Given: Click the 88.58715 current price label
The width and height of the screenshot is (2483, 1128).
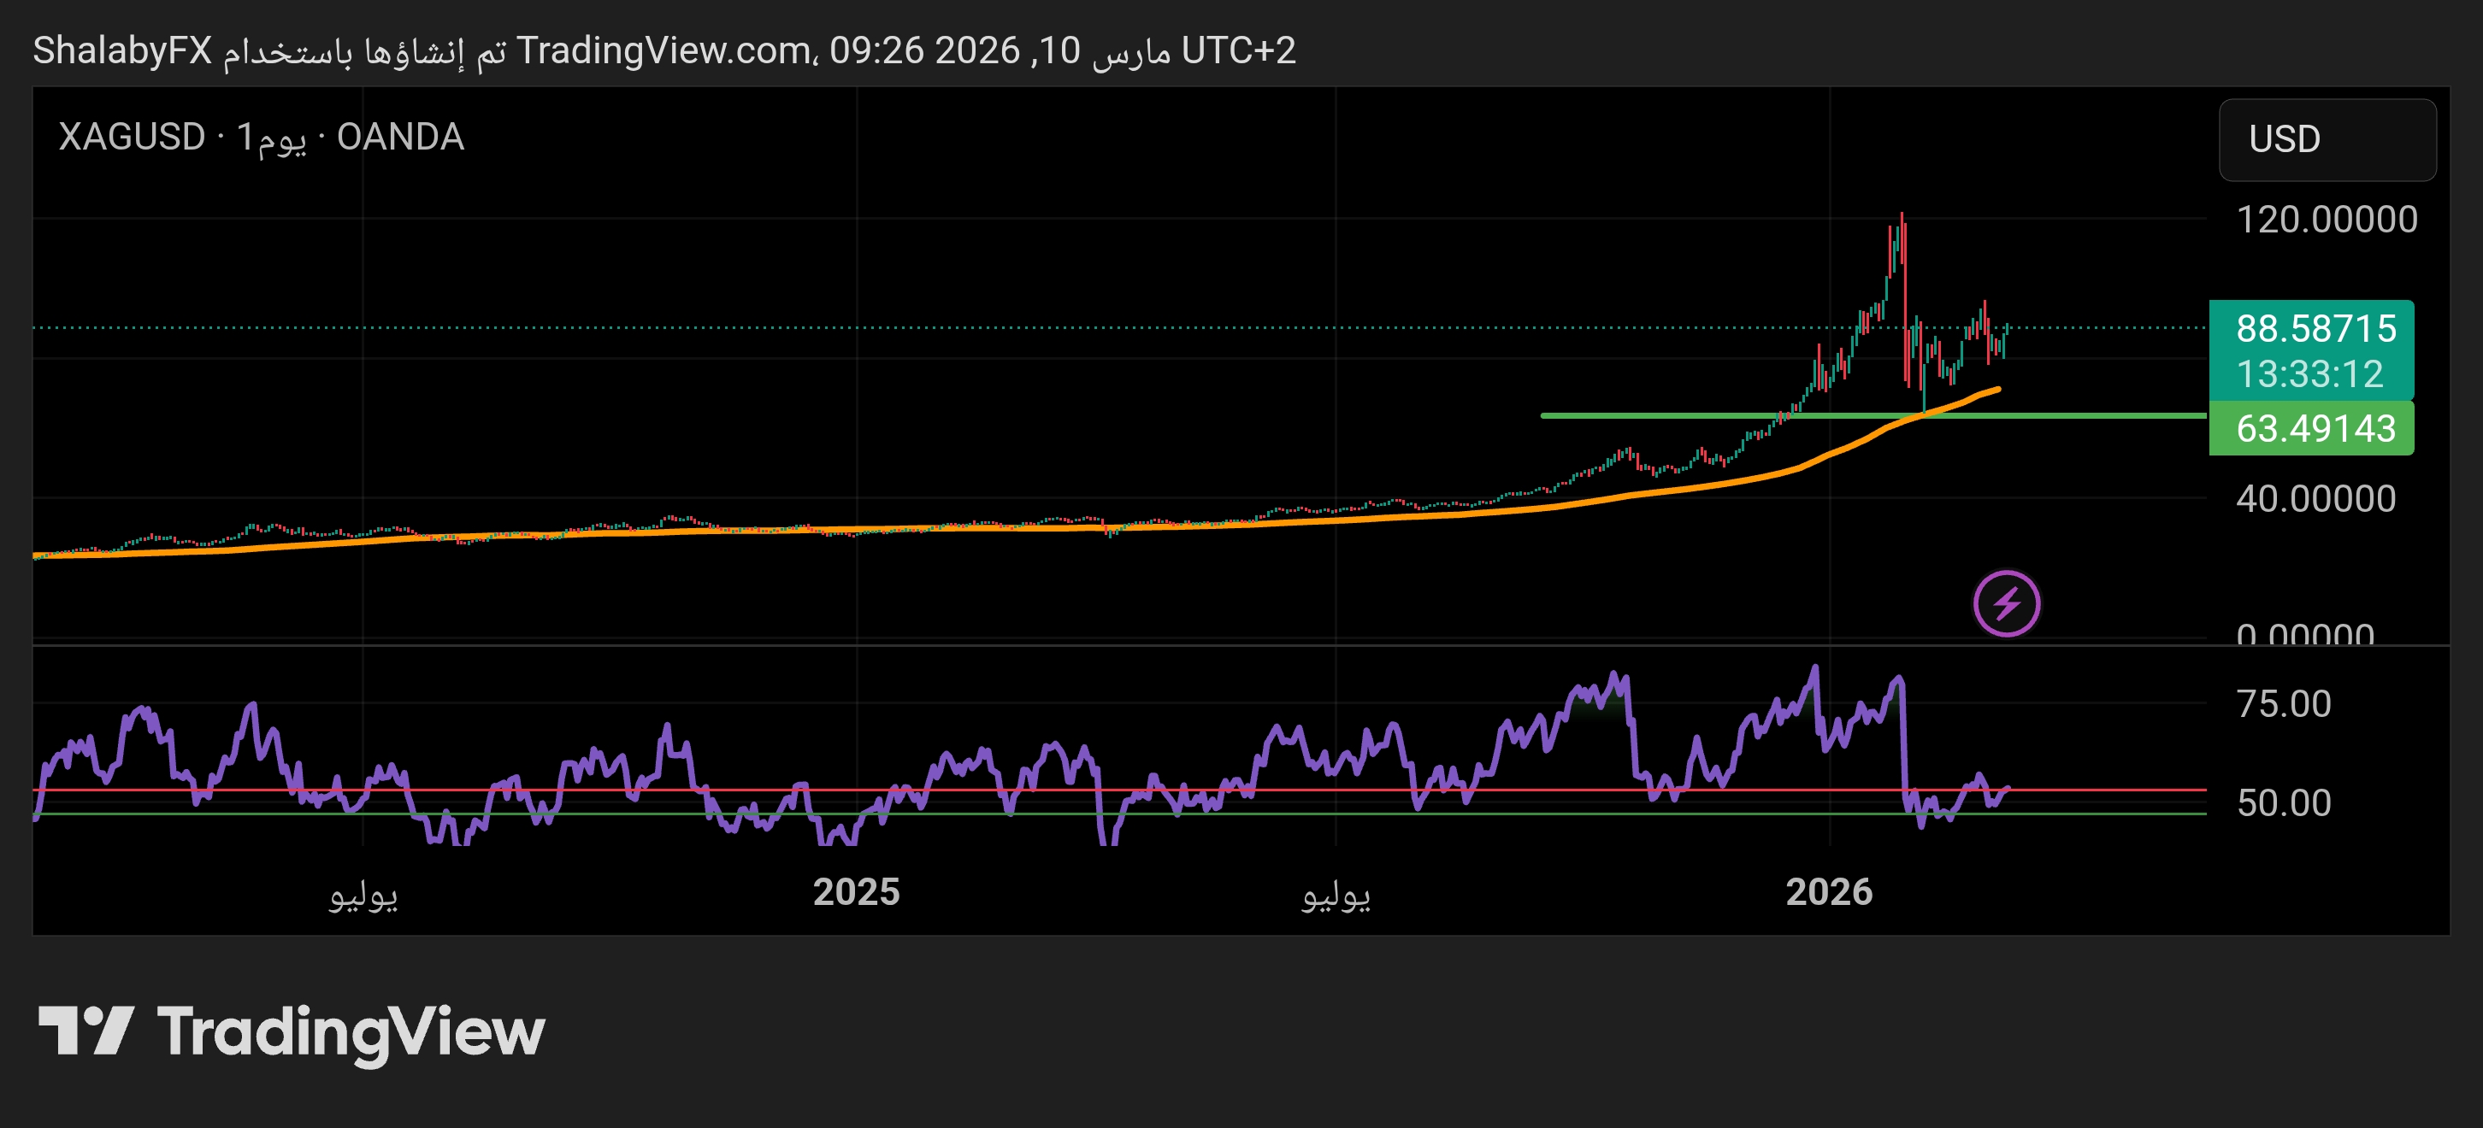Looking at the screenshot, I should click(2315, 328).
